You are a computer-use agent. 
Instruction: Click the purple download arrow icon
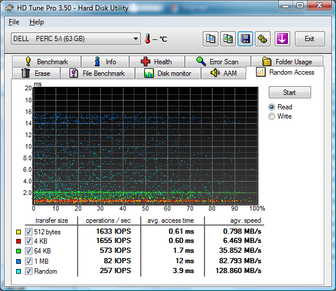[282, 39]
